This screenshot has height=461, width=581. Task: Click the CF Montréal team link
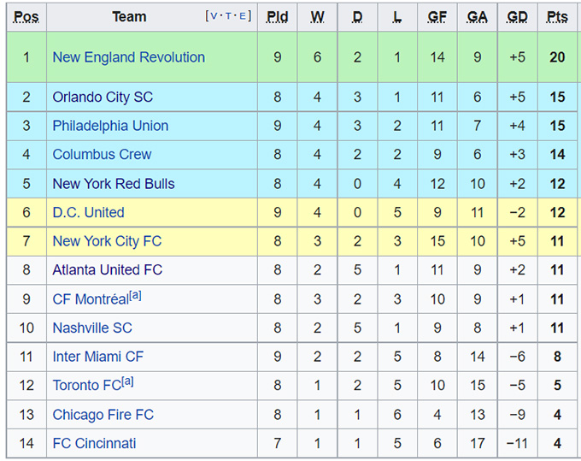coord(90,299)
